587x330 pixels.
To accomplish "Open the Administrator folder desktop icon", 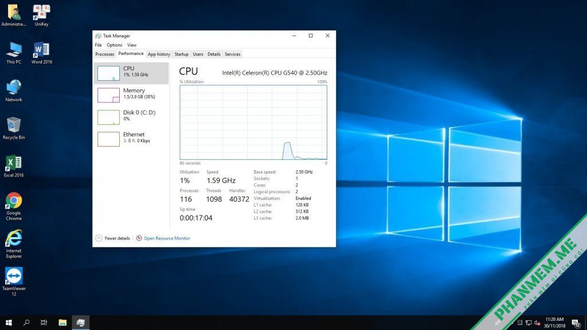I will coord(14,15).
